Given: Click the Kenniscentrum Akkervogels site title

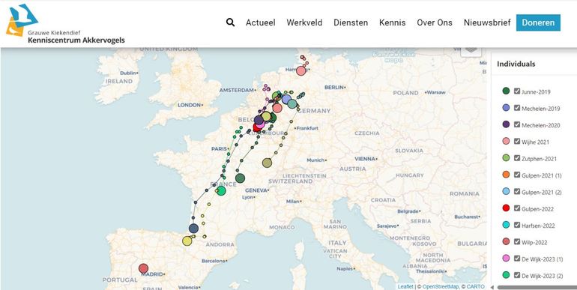Looking at the screenshot, I should [76, 40].
